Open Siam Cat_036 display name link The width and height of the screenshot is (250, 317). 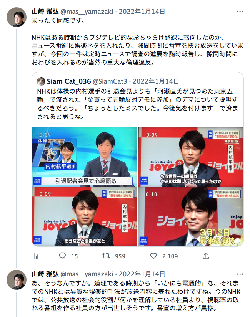[69, 81]
